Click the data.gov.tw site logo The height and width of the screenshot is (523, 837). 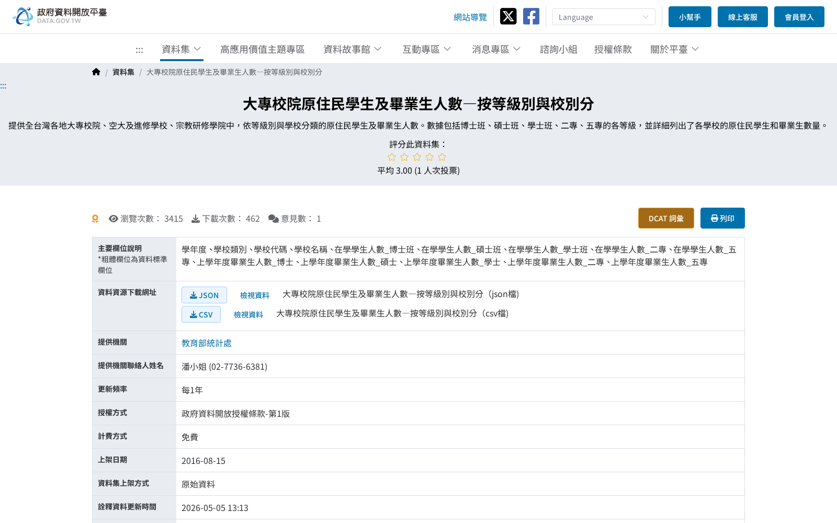pyautogui.click(x=60, y=16)
